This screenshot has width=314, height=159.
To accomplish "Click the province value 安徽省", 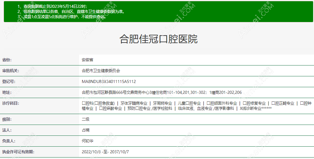I will pyautogui.click(x=88, y=60).
